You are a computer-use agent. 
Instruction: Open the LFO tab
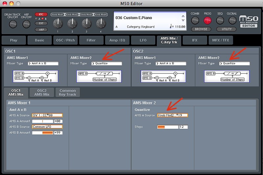[x=143, y=40]
